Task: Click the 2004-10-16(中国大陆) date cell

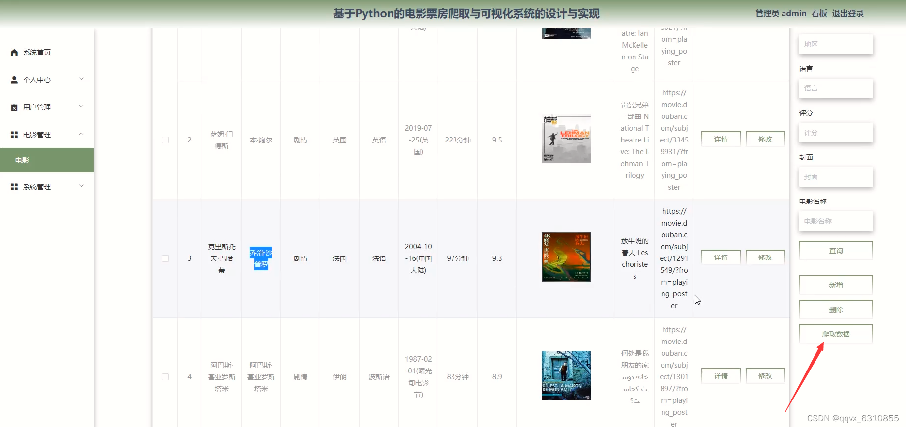Action: pos(419,258)
